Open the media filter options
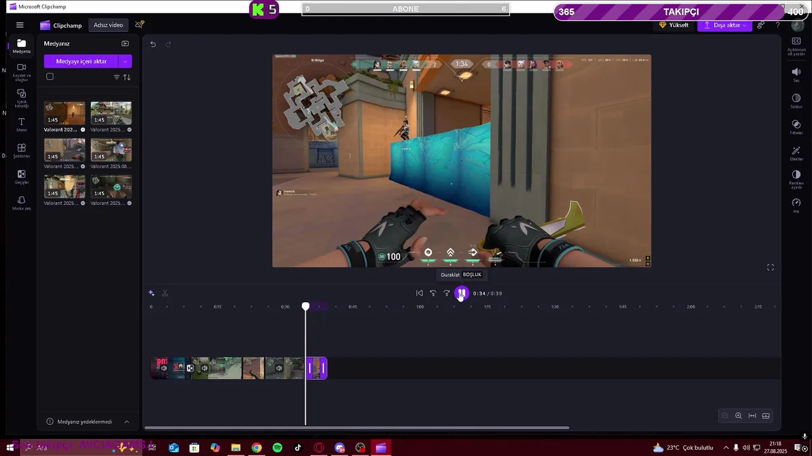The width and height of the screenshot is (812, 456). tap(116, 77)
